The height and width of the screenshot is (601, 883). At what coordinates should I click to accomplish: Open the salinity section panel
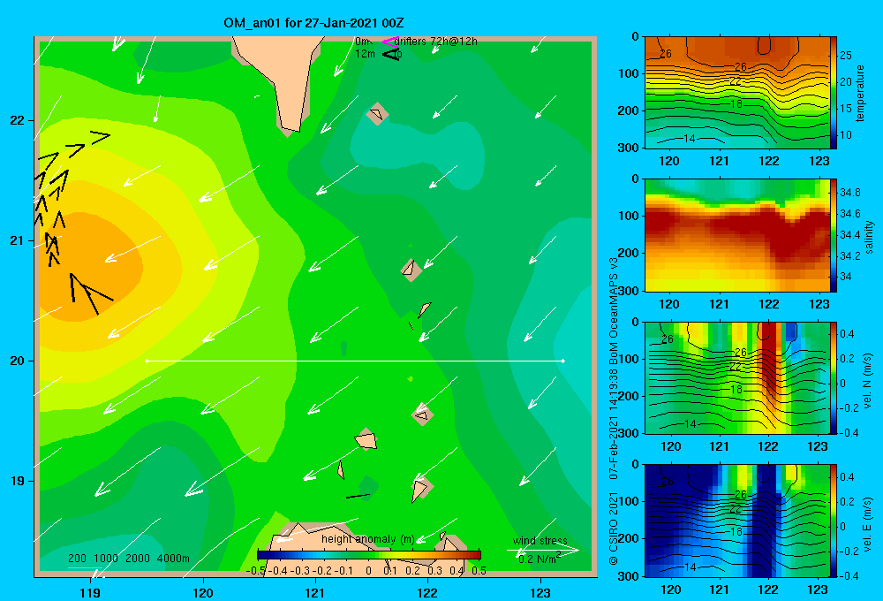[x=737, y=236]
